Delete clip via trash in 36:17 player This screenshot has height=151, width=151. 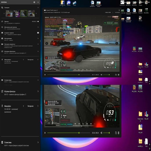[x=119, y=75]
